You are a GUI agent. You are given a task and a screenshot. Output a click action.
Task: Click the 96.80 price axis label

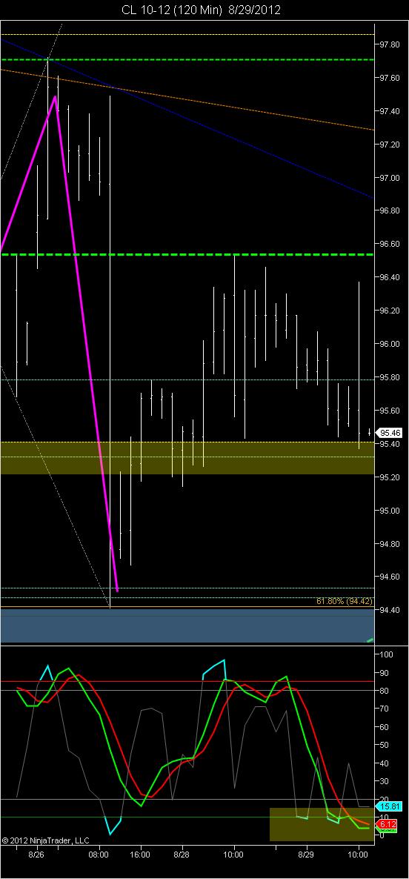click(390, 210)
